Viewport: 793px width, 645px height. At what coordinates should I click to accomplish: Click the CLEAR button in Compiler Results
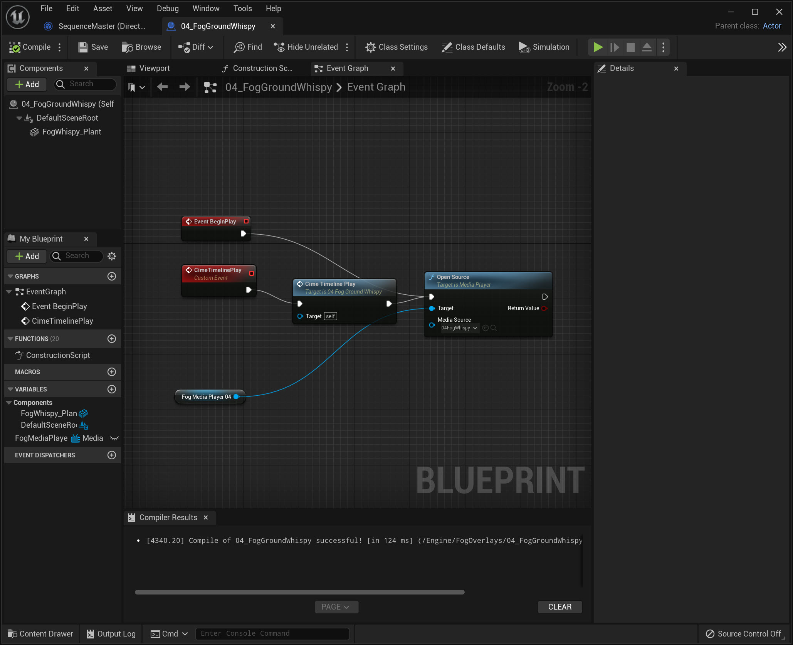pos(559,607)
